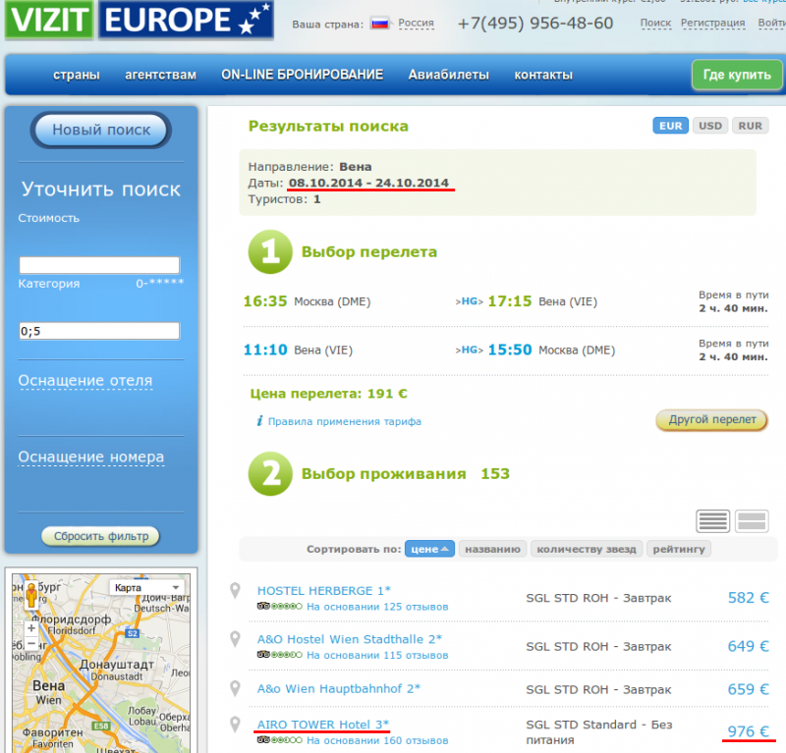Click the dates 08.10.2014 - 24.10.2014
Image resolution: width=786 pixels, height=753 pixels.
tap(369, 183)
